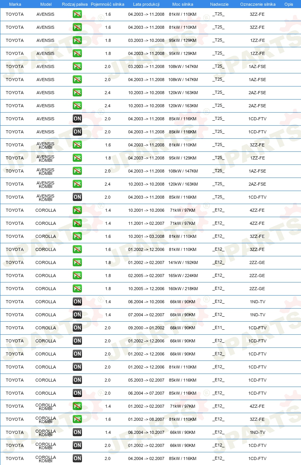This screenshot has width=301, height=465.
Task: Click petrol icon in Avensis Kombi 1.8 row
Action: [x=77, y=158]
